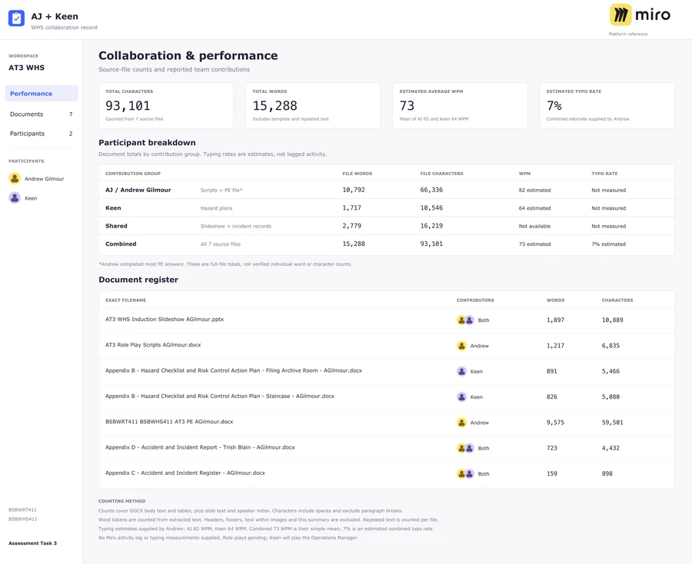Open Appendix D Trish Blain incident report
Image resolution: width=692 pixels, height=564 pixels.
click(200, 447)
